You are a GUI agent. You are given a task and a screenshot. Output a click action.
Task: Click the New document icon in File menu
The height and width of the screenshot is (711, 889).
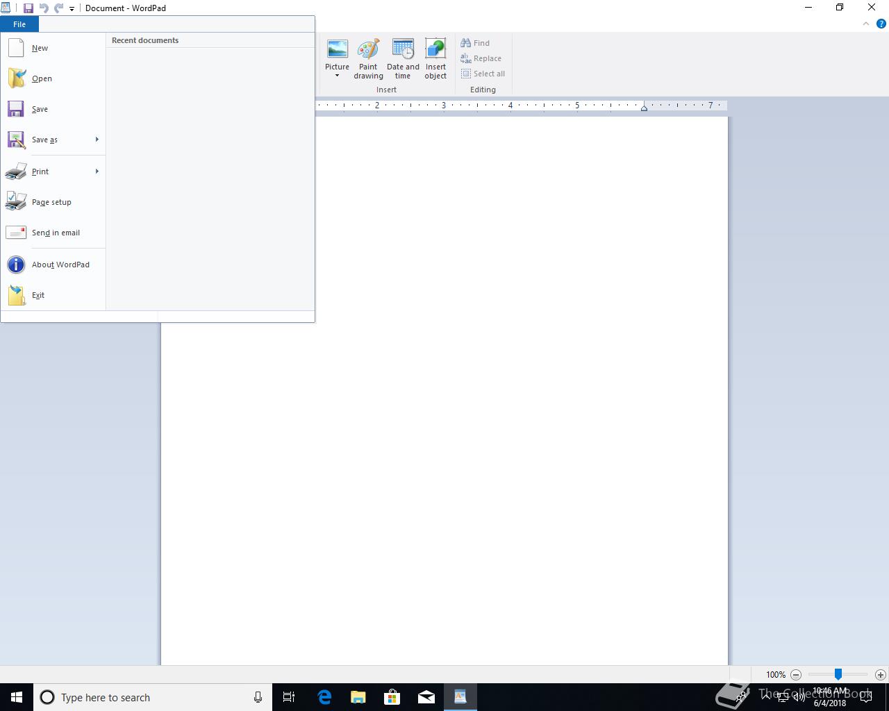point(16,48)
